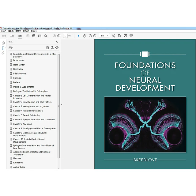This screenshot has width=196, height=196.
Task: Click the Fit width scrolling icon
Action: tap(113, 36)
